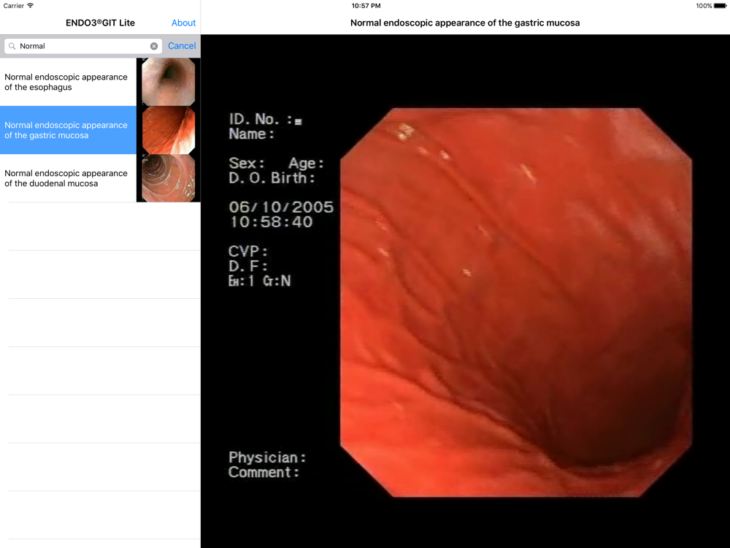Open the About page

pyautogui.click(x=183, y=23)
